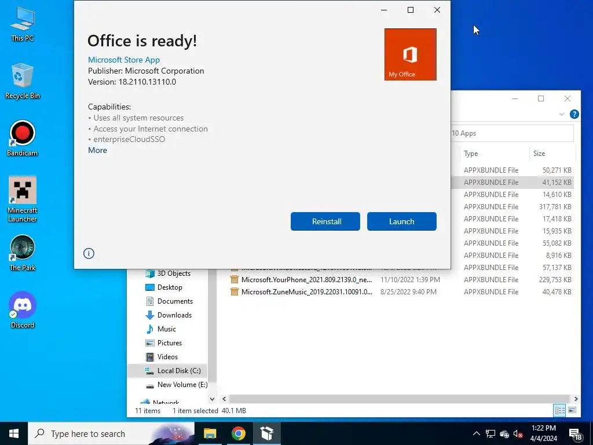This screenshot has height=445, width=593.
Task: Open Google Chrome from the taskbar
Action: [x=238, y=433]
